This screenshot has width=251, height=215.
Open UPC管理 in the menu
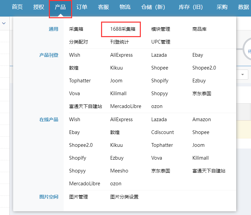click(161, 42)
